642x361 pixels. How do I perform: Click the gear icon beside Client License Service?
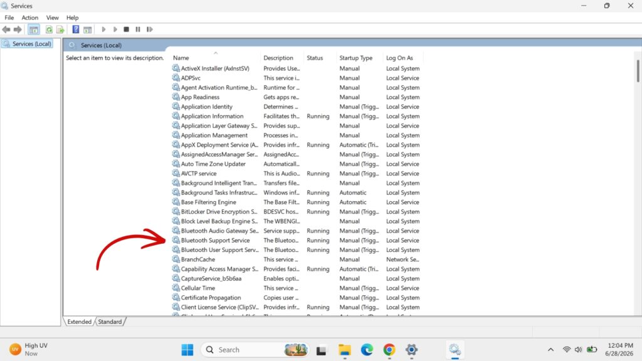coord(176,306)
